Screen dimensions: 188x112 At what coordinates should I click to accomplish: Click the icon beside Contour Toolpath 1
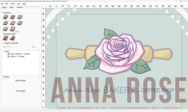tap(8, 54)
